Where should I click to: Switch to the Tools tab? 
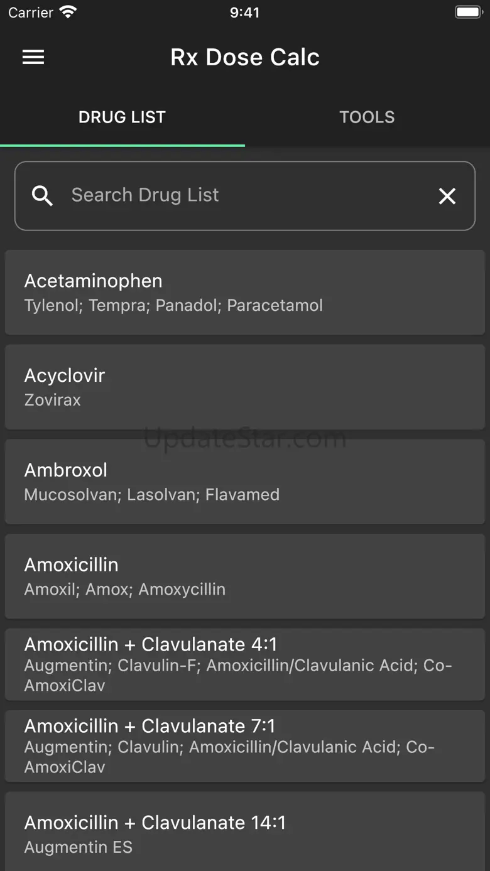[367, 117]
